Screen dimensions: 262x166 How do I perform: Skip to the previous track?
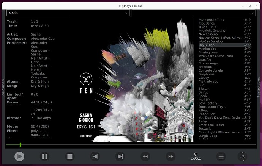(x=95, y=157)
